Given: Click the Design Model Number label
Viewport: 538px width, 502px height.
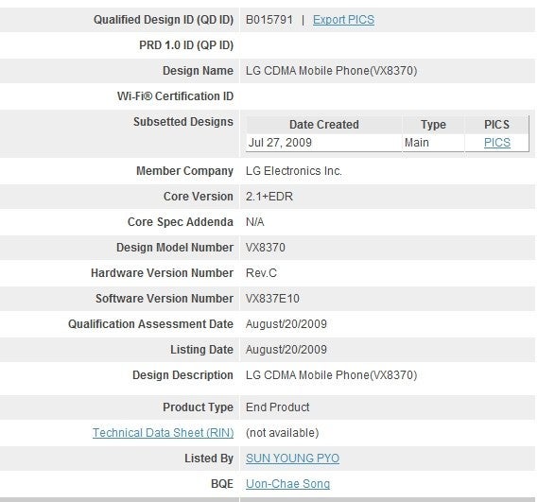Looking at the screenshot, I should (x=175, y=248).
